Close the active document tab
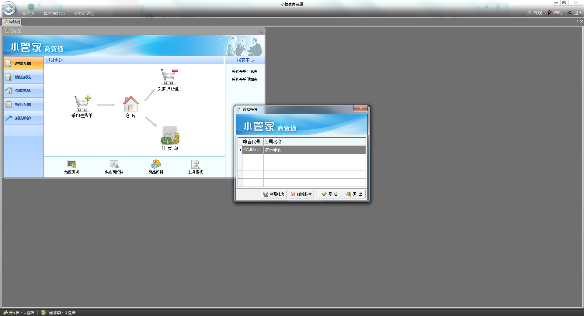This screenshot has height=316, width=584. [582, 21]
